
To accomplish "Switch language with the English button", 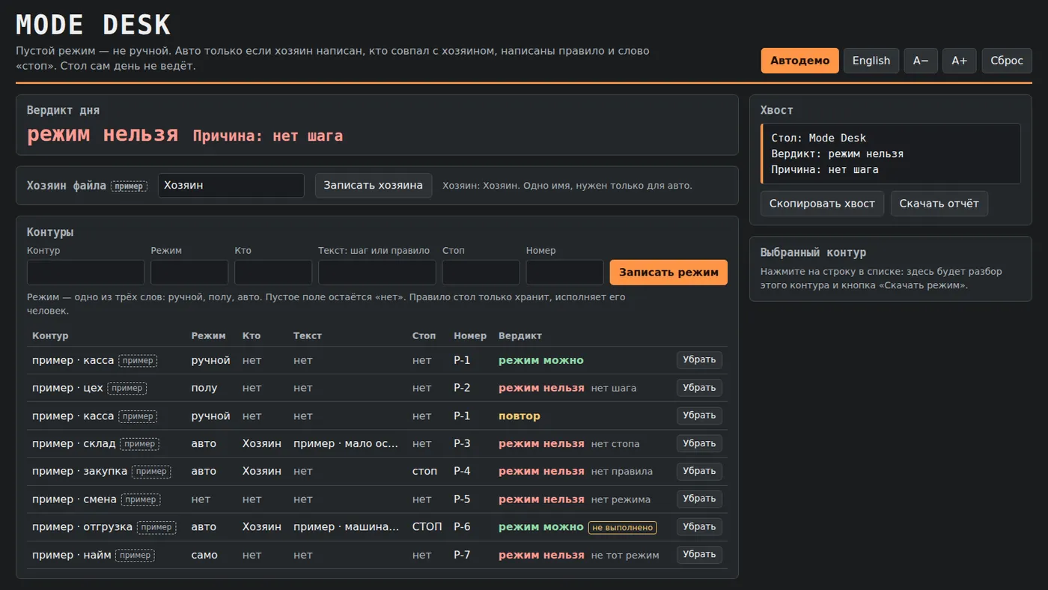I will [871, 61].
